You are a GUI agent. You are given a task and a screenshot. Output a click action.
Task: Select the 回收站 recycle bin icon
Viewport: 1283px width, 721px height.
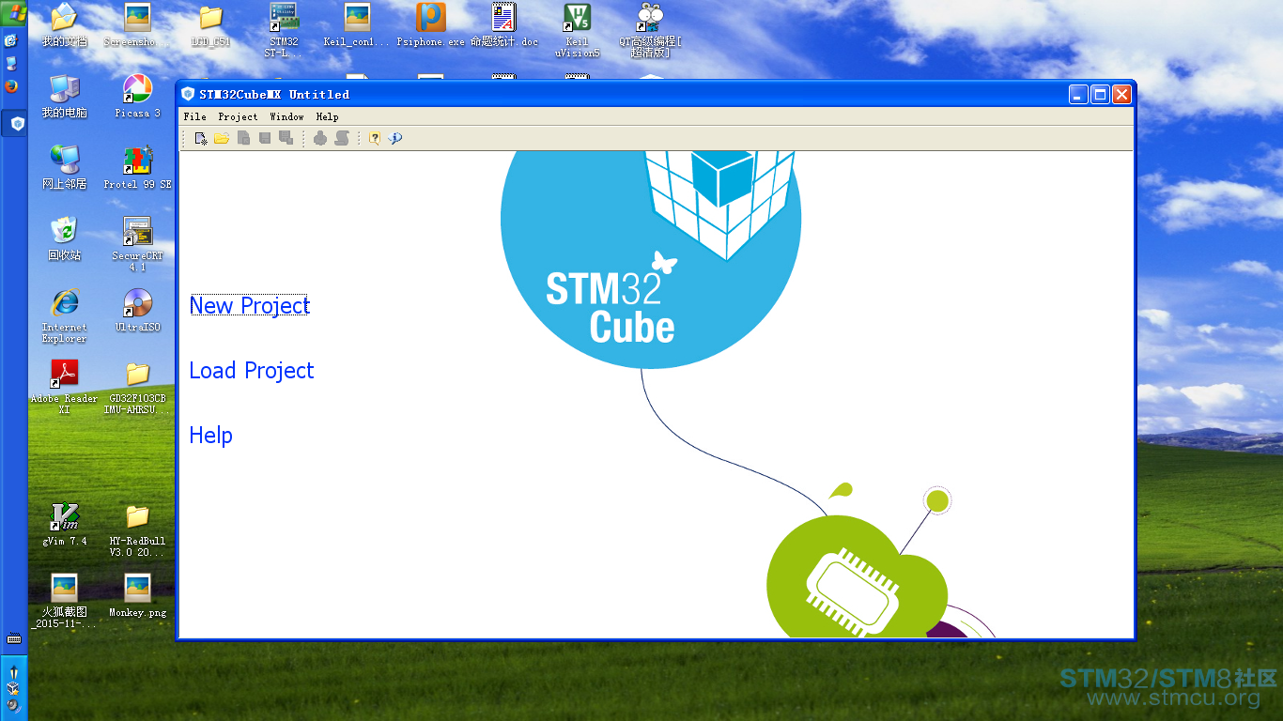click(x=64, y=239)
